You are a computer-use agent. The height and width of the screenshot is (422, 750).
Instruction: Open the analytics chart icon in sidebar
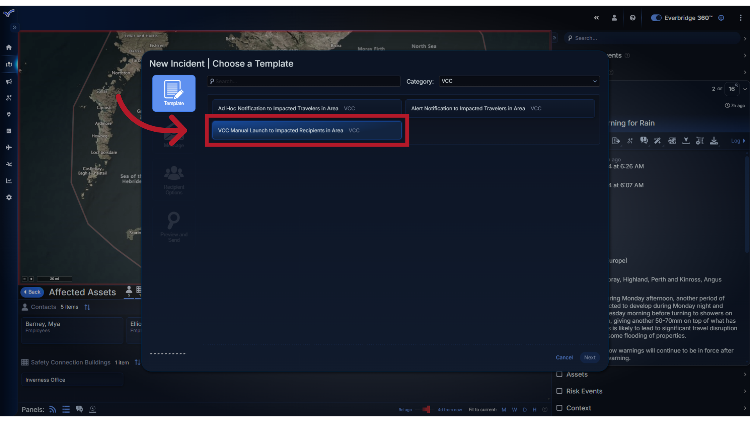9,181
